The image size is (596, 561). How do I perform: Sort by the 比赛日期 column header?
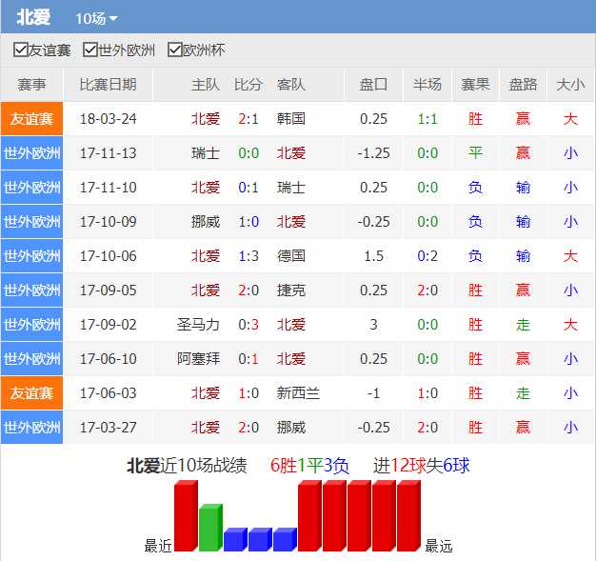coord(108,85)
